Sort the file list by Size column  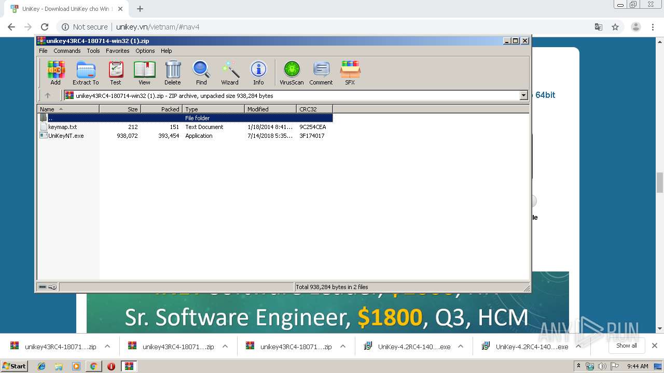tap(120, 109)
